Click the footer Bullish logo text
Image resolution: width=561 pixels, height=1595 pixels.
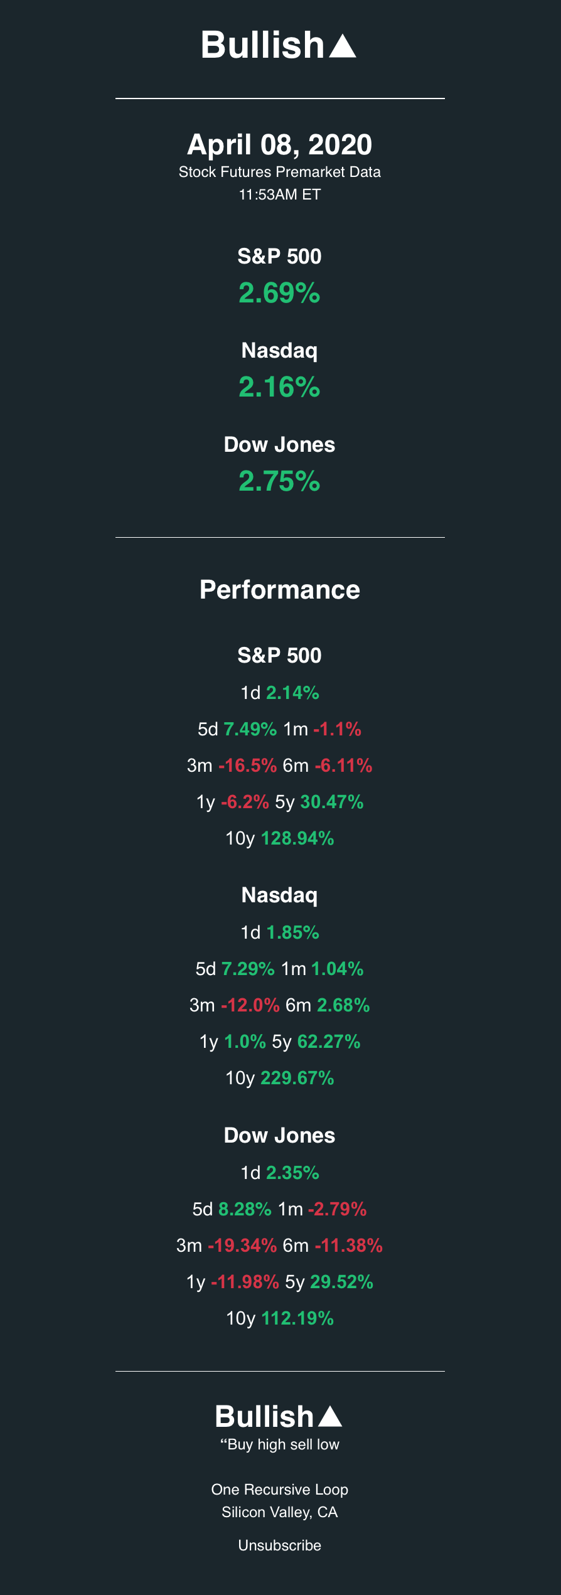264,1417
